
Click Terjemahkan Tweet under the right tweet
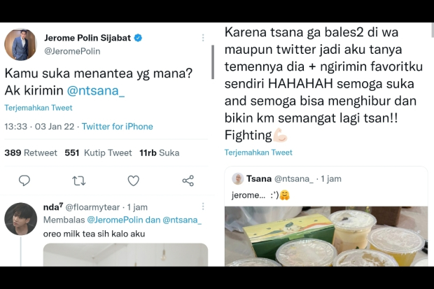pyautogui.click(x=258, y=152)
